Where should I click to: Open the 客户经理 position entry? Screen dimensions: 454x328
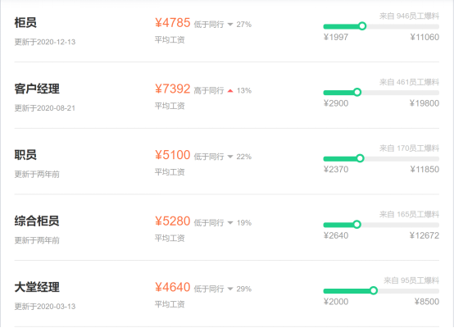click(x=37, y=89)
